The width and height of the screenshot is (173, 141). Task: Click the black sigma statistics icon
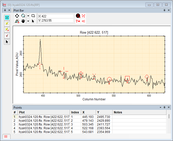click(78, 16)
